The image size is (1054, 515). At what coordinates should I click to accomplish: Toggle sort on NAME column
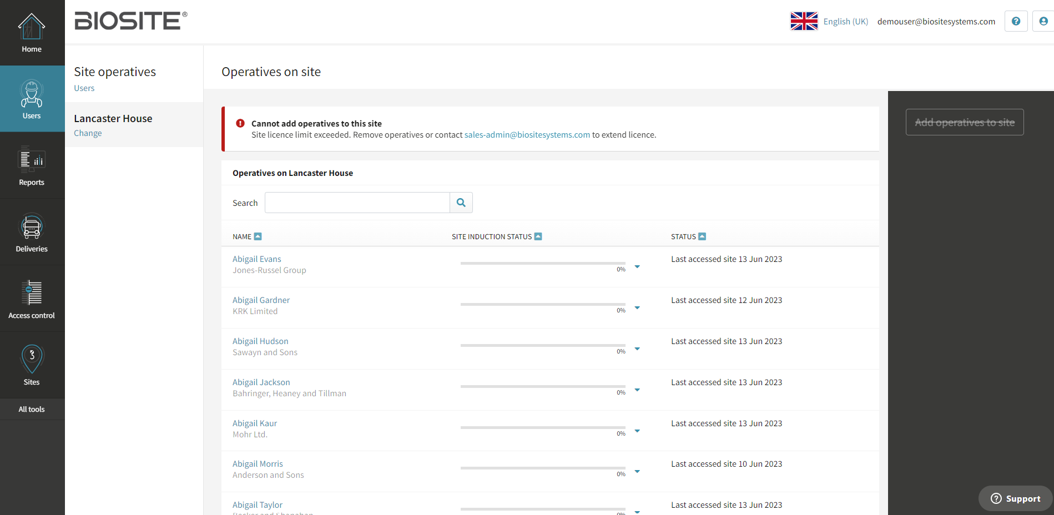(x=258, y=236)
